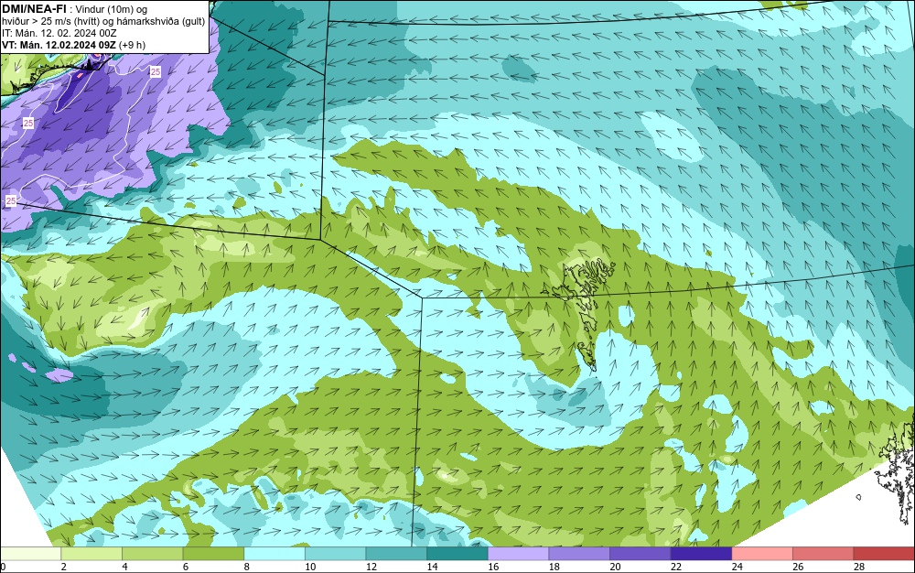Choose the dark teal 14–16 m/s legend swatch
This screenshot has height=573, width=915.
[x=457, y=554]
